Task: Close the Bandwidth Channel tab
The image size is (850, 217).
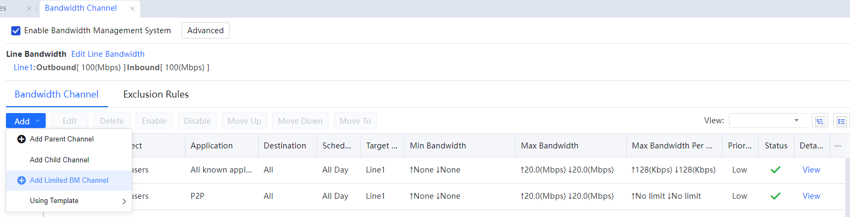Action: 132,9
